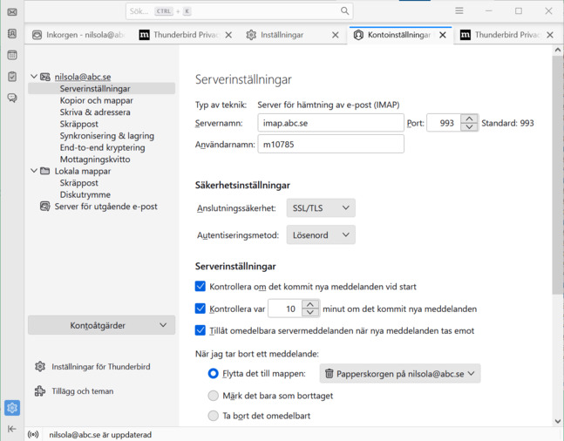Open Inställningar för Thunderbird link
The image size is (564, 441).
[x=101, y=367]
